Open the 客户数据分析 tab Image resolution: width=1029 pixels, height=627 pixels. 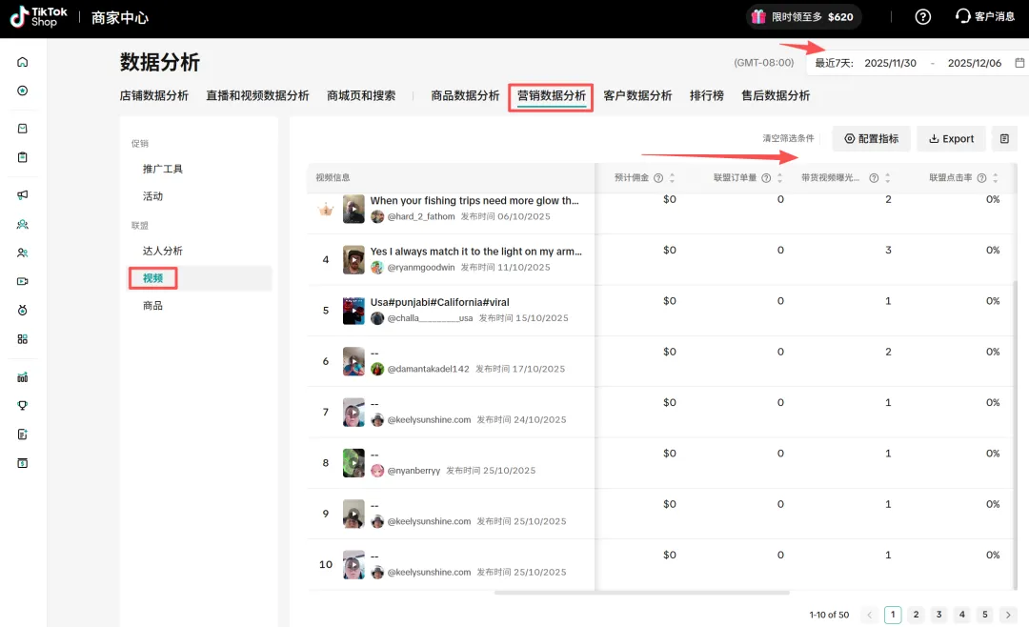tap(637, 95)
